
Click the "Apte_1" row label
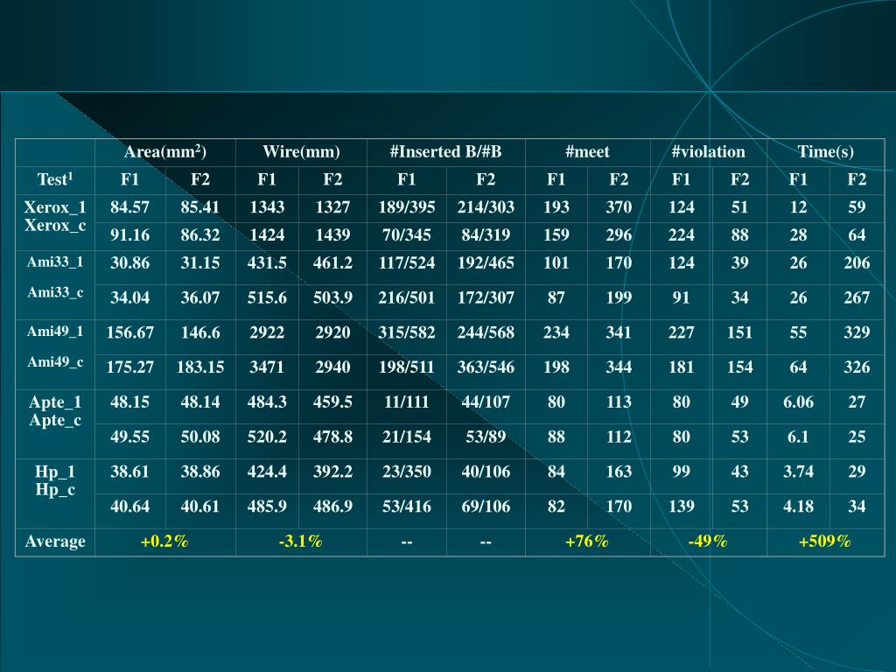point(55,402)
